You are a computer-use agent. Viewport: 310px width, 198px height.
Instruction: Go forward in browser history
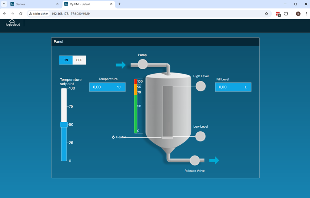13,14
